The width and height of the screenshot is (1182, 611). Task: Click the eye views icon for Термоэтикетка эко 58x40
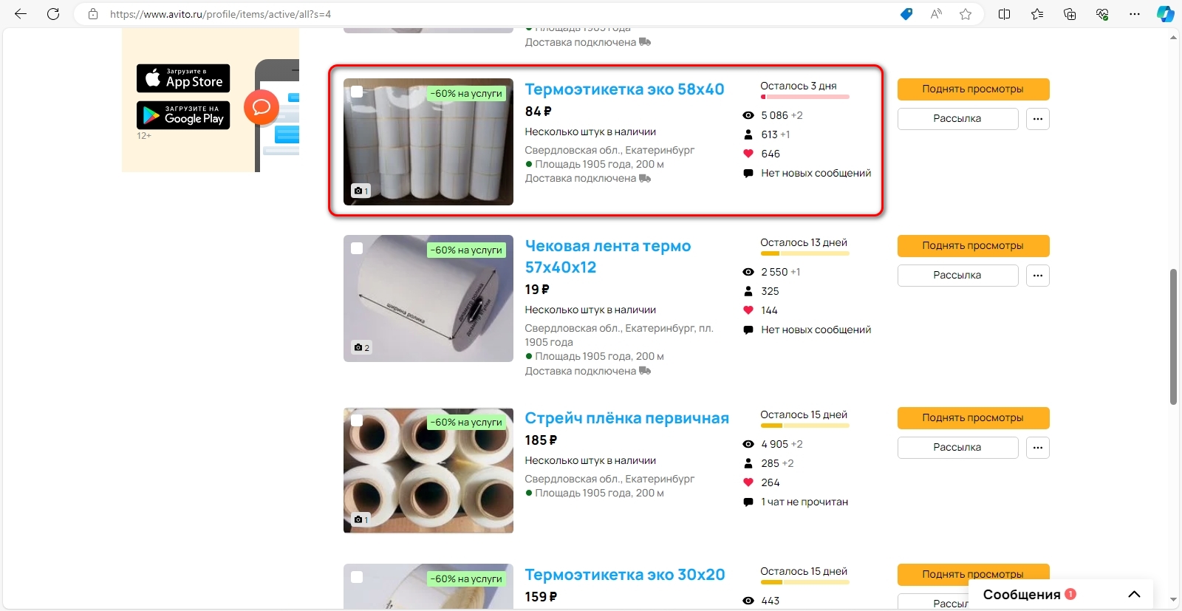click(x=748, y=115)
